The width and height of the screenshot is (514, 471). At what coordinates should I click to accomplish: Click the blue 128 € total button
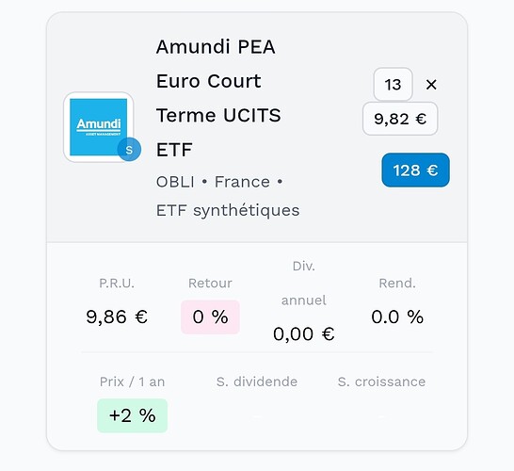coord(415,171)
